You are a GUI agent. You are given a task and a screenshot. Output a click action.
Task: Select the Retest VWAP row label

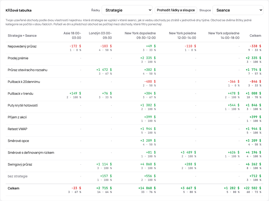(x=17, y=129)
